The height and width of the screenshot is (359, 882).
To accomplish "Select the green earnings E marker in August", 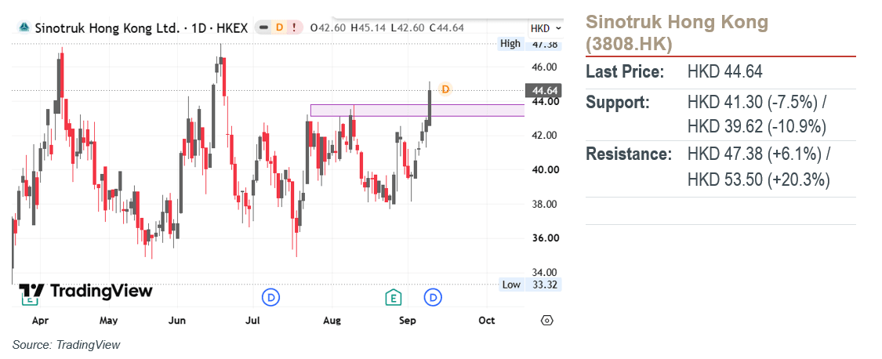I will click(394, 297).
